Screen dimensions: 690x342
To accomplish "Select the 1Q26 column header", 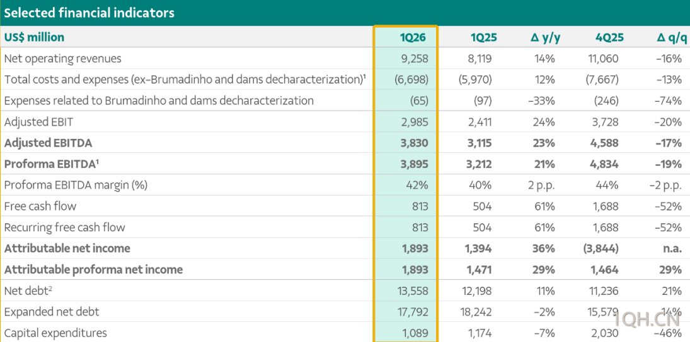I will tap(413, 37).
